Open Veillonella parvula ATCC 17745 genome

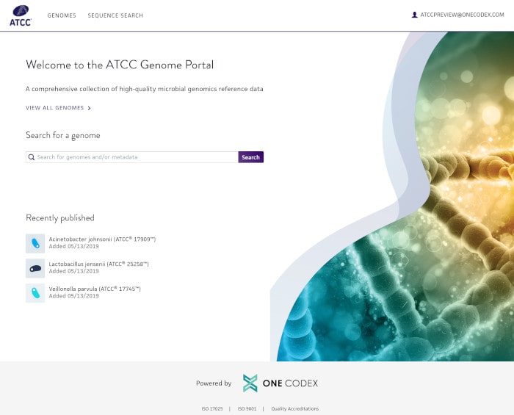(95, 289)
